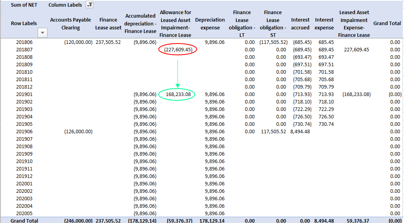Click the 237,505.52 grand total cell

pos(108,221)
